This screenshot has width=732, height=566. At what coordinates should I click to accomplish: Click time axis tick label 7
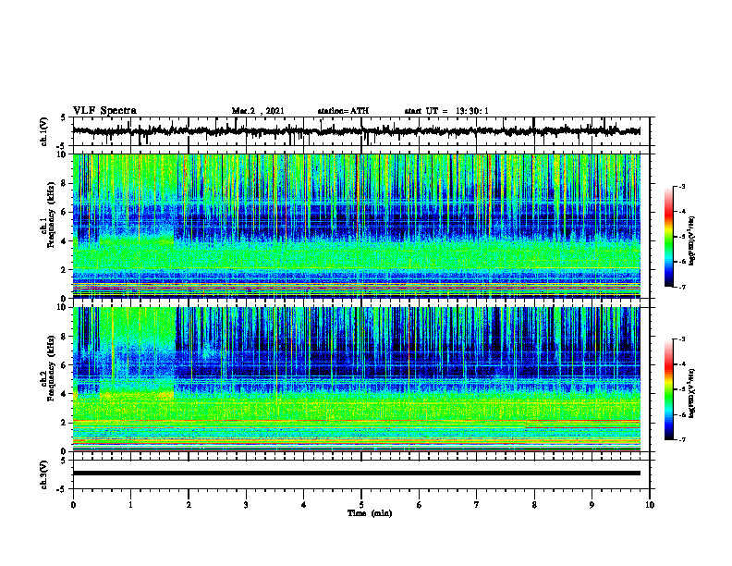[477, 505]
